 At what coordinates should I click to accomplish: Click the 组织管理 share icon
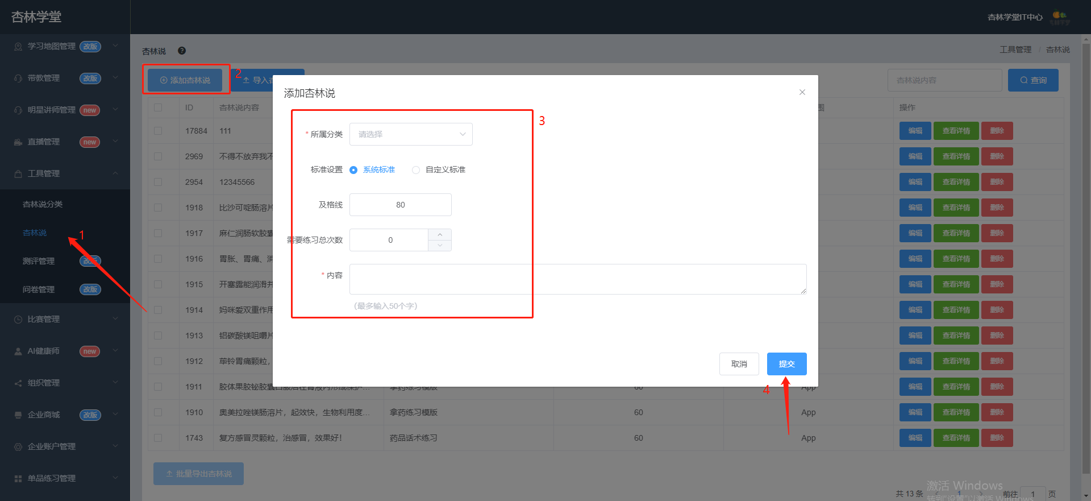(18, 383)
